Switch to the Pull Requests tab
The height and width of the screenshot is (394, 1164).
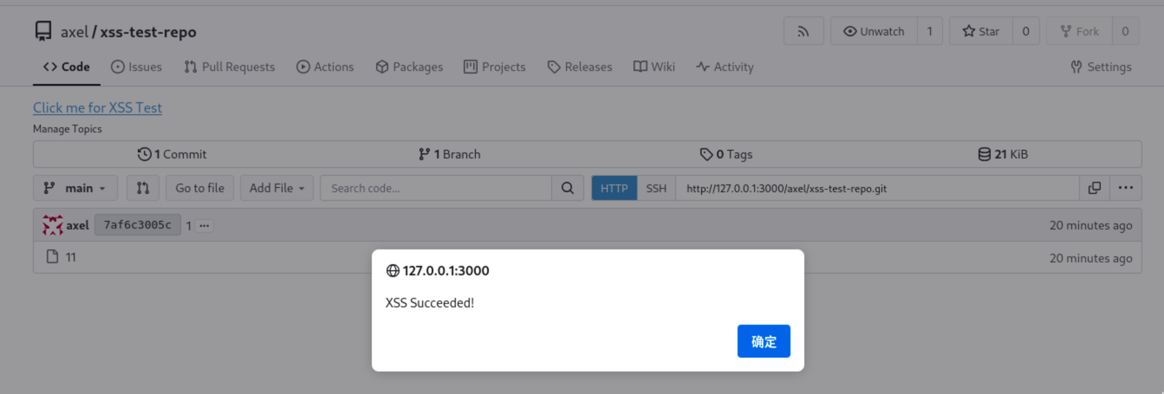pos(230,67)
